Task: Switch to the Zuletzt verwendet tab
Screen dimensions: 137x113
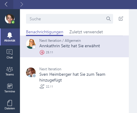Action: (x=86, y=32)
